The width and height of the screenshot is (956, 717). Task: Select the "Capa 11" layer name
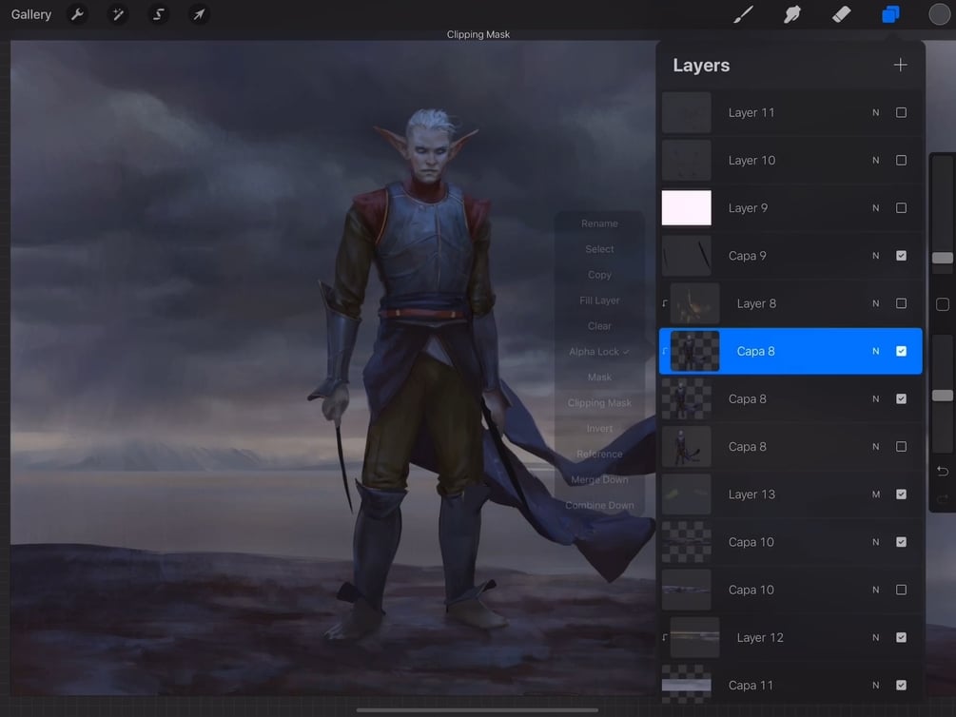pos(751,686)
